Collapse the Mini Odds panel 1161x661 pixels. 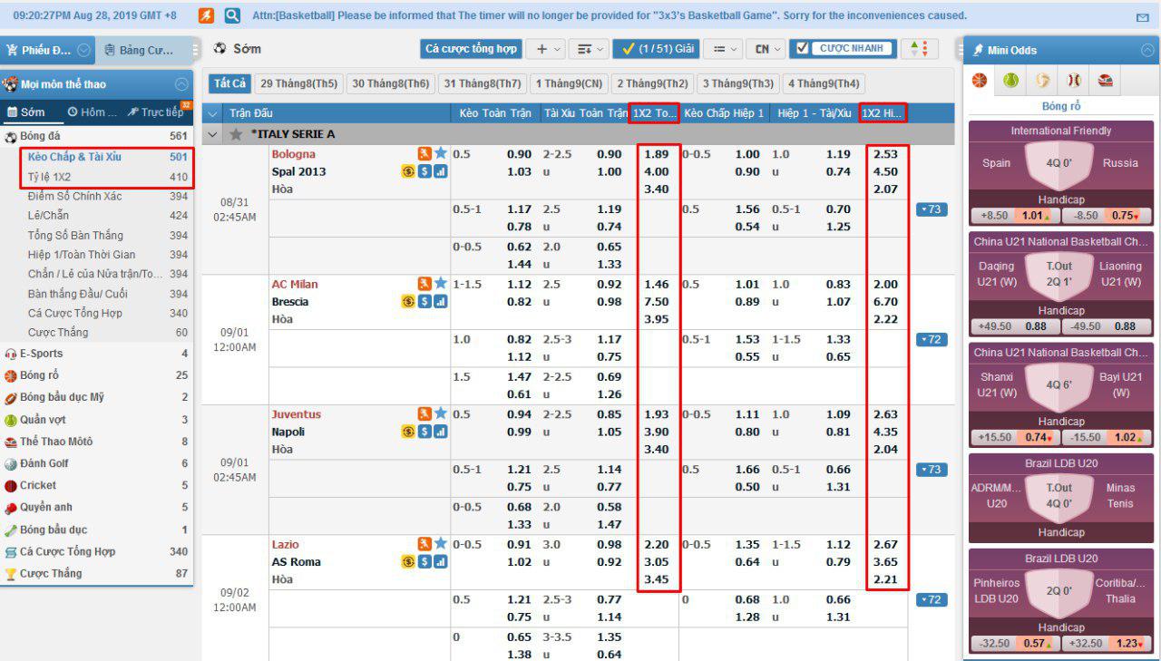click(x=1147, y=50)
